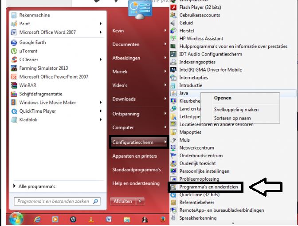Open Windows Live Movie Maker icon
This screenshot has width=298, height=226.
coord(14,103)
